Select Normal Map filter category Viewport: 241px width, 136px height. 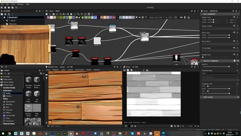[10, 116]
